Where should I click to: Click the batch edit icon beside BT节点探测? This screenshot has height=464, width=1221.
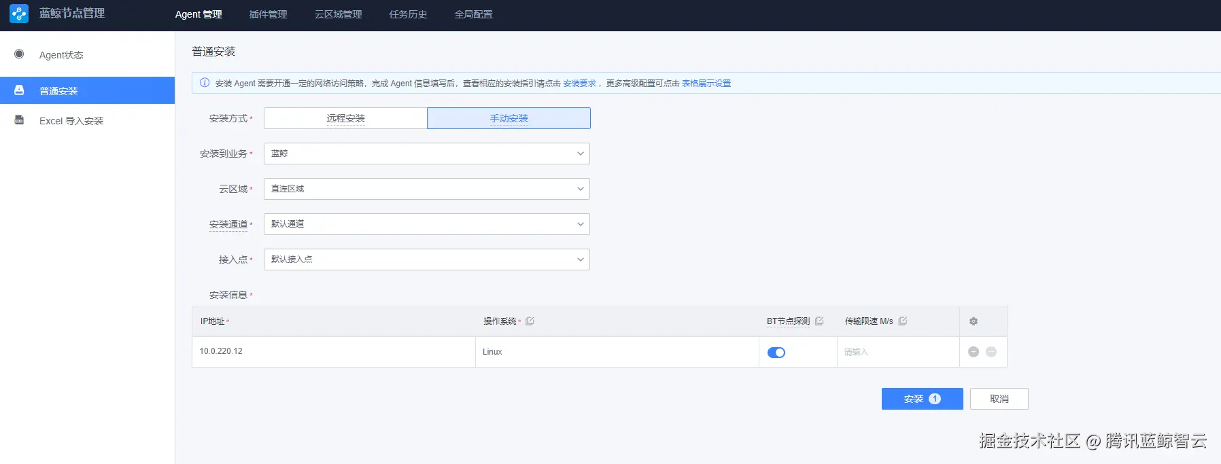point(819,321)
